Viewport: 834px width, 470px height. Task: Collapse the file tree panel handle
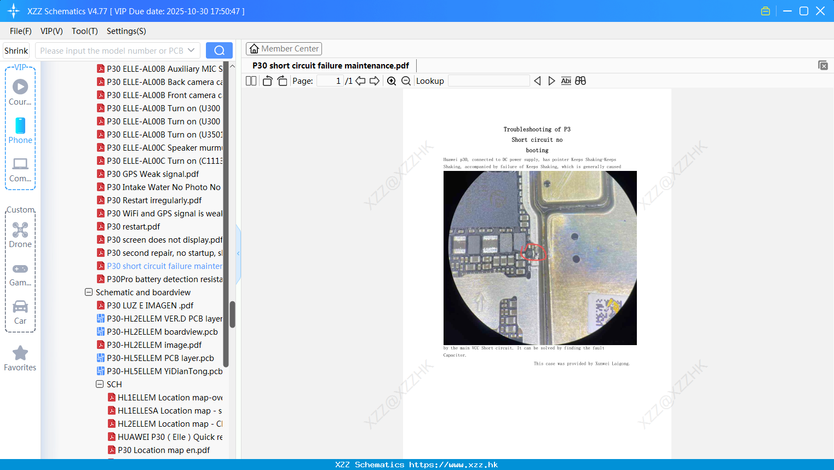238,254
